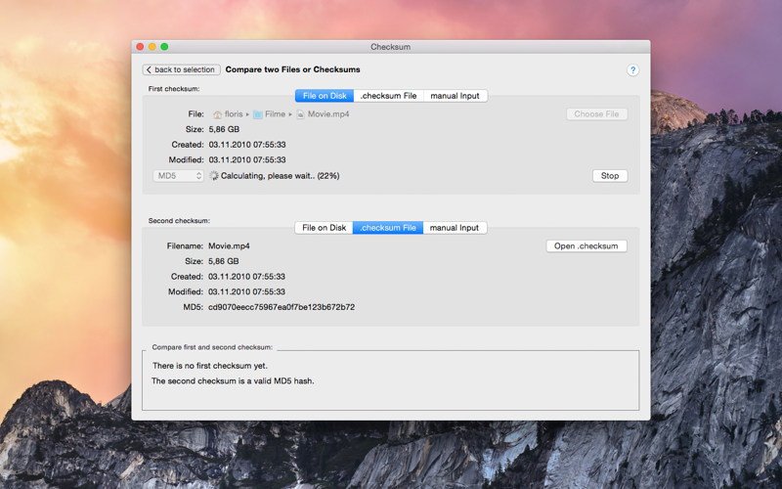Click the disabled Choose File button

pos(596,114)
